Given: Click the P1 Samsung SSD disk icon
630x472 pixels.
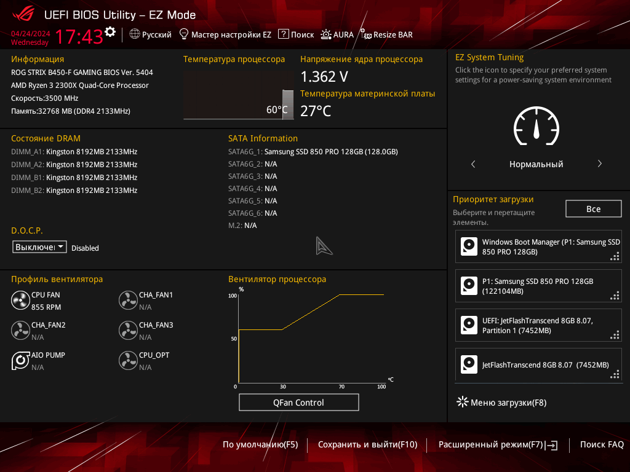Looking at the screenshot, I should coord(469,286).
